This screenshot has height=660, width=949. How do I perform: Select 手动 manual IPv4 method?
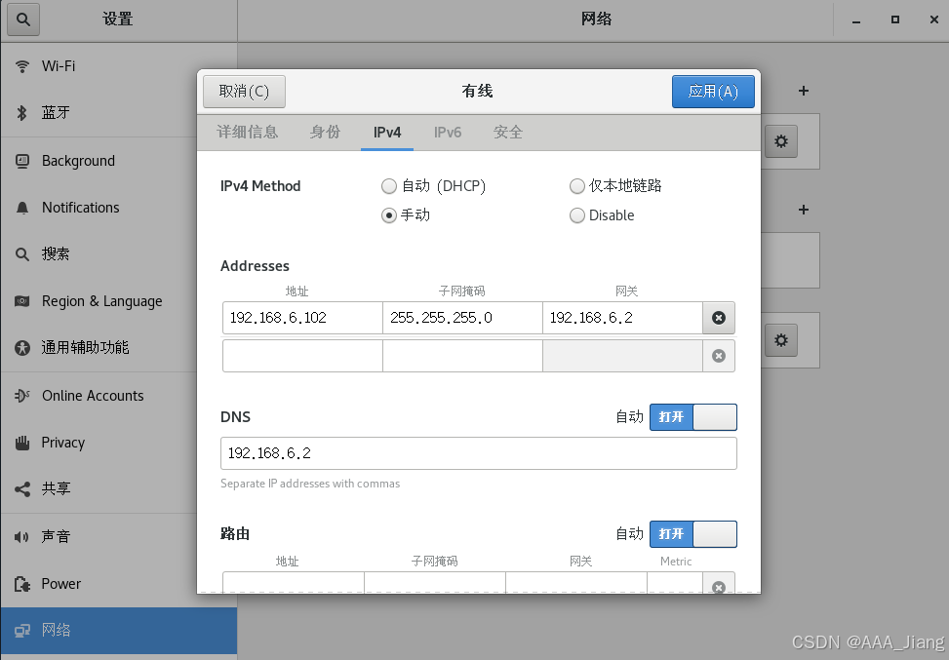coord(406,215)
